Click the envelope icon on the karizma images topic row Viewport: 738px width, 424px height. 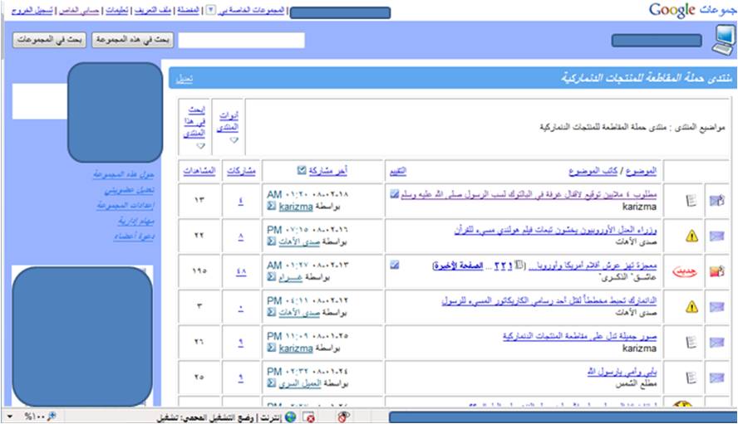(x=716, y=342)
